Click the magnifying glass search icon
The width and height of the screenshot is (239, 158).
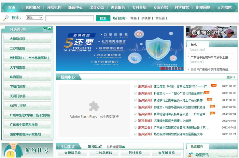tap(6, 18)
